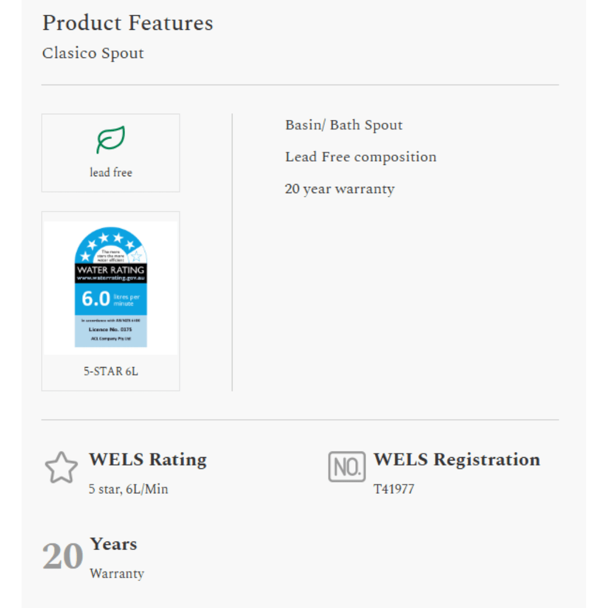Click the 5-STAR 6L caption
Viewport: 608px width, 608px height.
110,372
